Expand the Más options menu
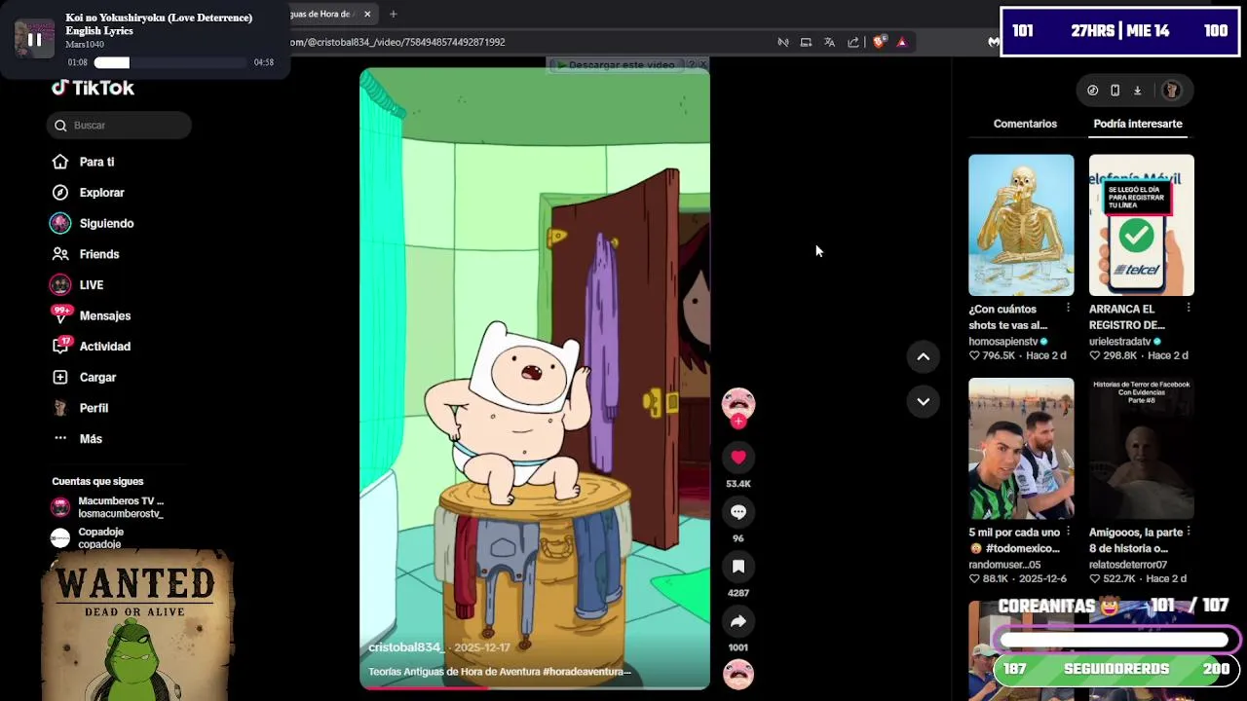Screen dimensions: 1247x701 tap(91, 439)
